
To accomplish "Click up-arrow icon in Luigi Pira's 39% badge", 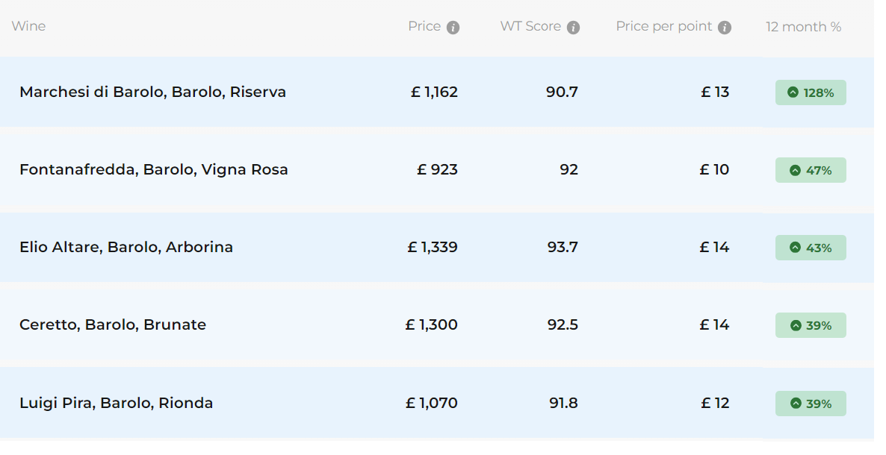I will click(x=795, y=404).
